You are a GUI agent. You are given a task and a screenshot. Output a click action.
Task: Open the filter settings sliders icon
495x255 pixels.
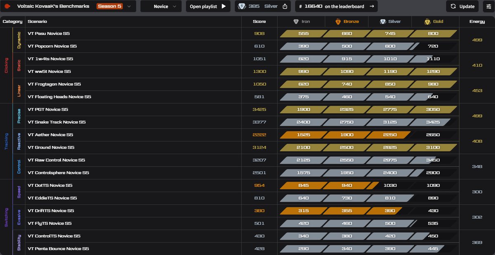[x=489, y=6]
